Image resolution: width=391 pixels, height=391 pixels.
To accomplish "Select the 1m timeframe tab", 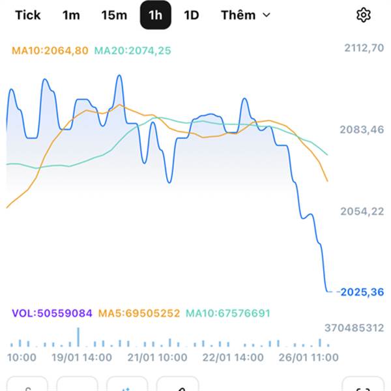I will pos(71,15).
